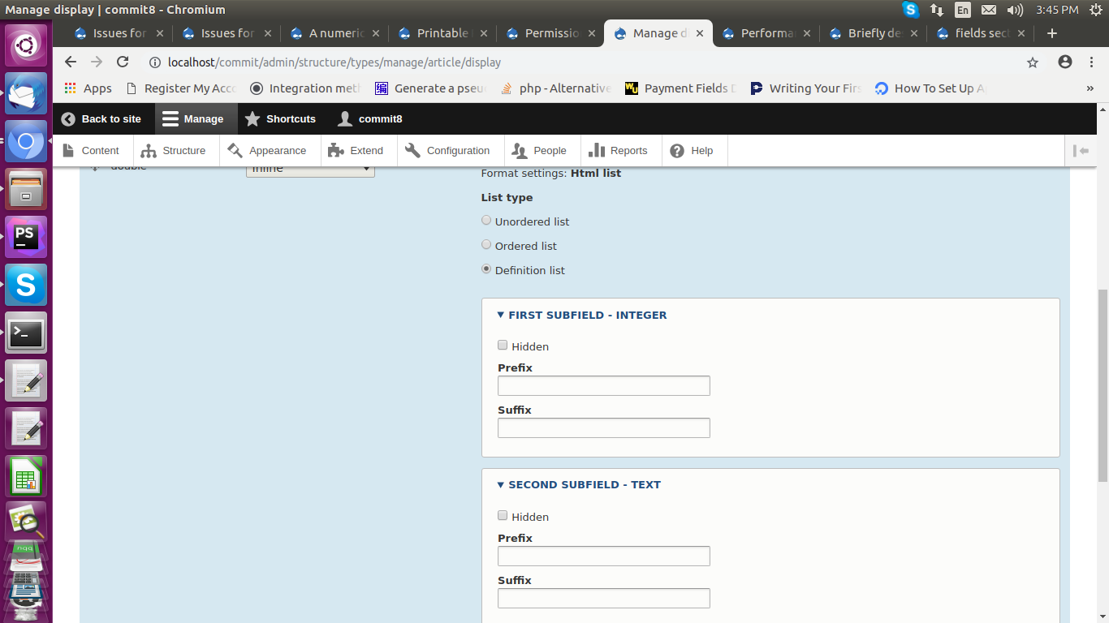Screen dimensions: 1109x623
Task: Check Hidden under First subfield
Action: point(503,345)
